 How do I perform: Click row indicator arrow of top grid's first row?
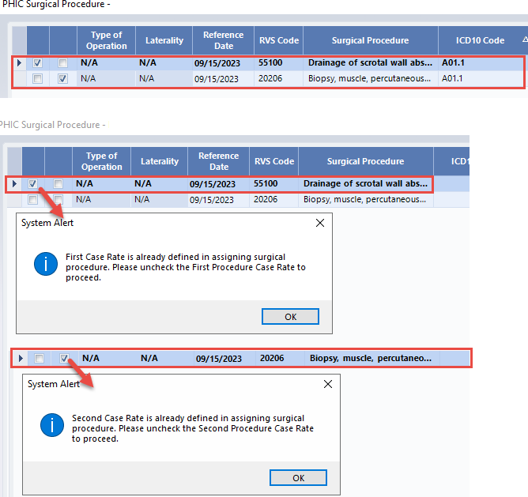19,62
